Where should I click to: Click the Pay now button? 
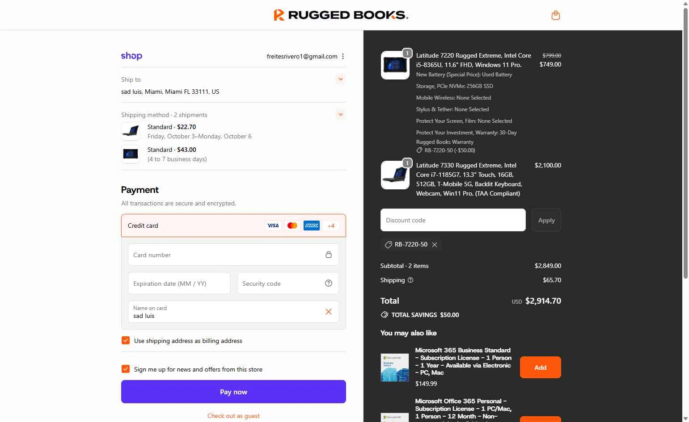pyautogui.click(x=233, y=392)
